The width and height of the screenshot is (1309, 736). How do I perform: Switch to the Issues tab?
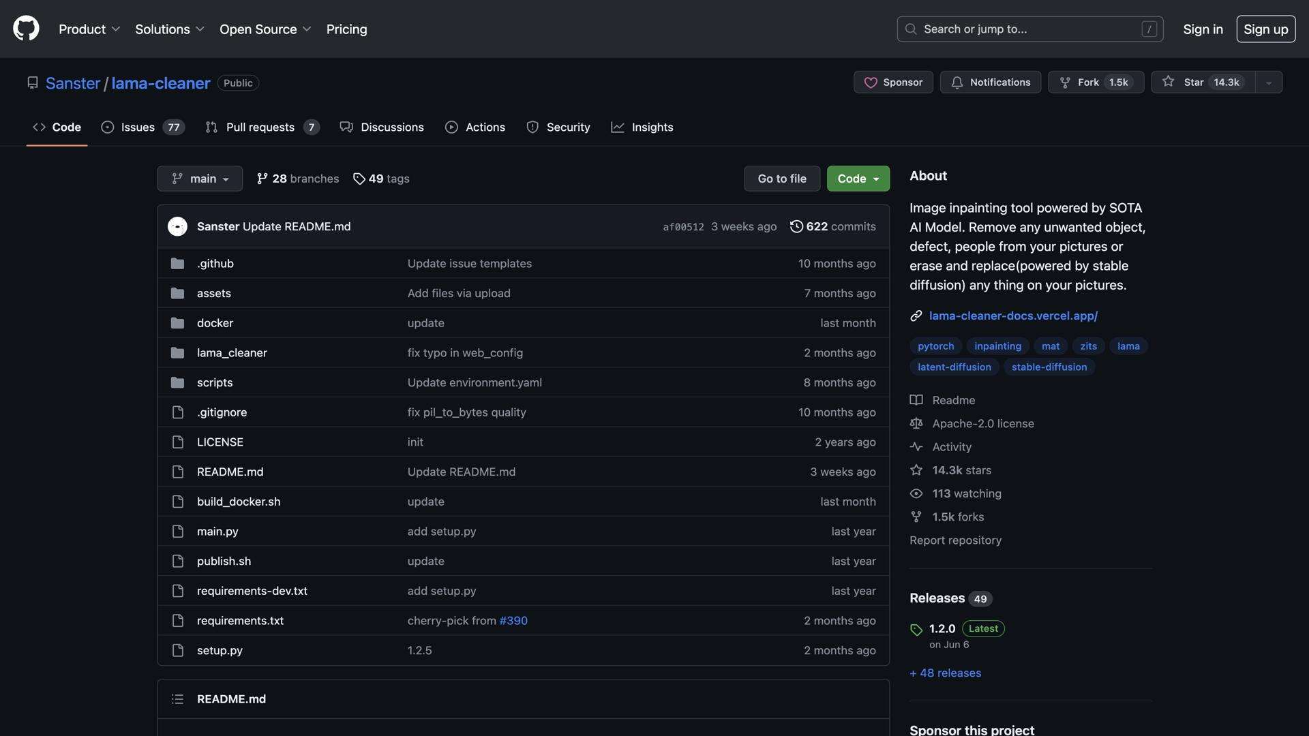138,127
